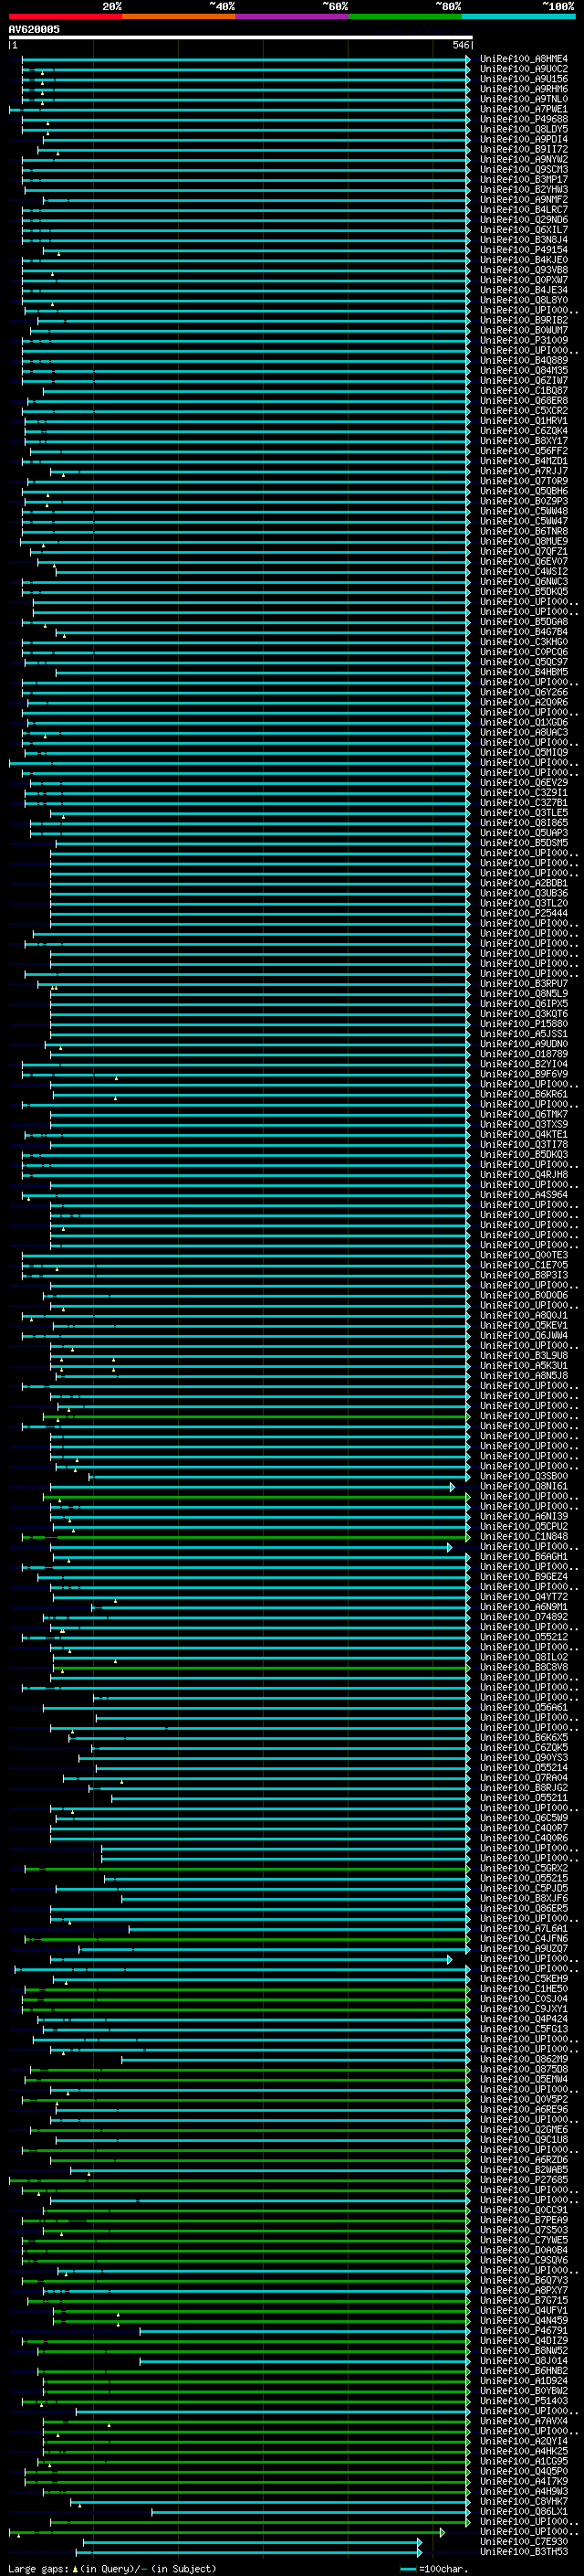Open the UniRef100_B3N8J4 hit
The image size is (584, 2576).
coord(524,240)
